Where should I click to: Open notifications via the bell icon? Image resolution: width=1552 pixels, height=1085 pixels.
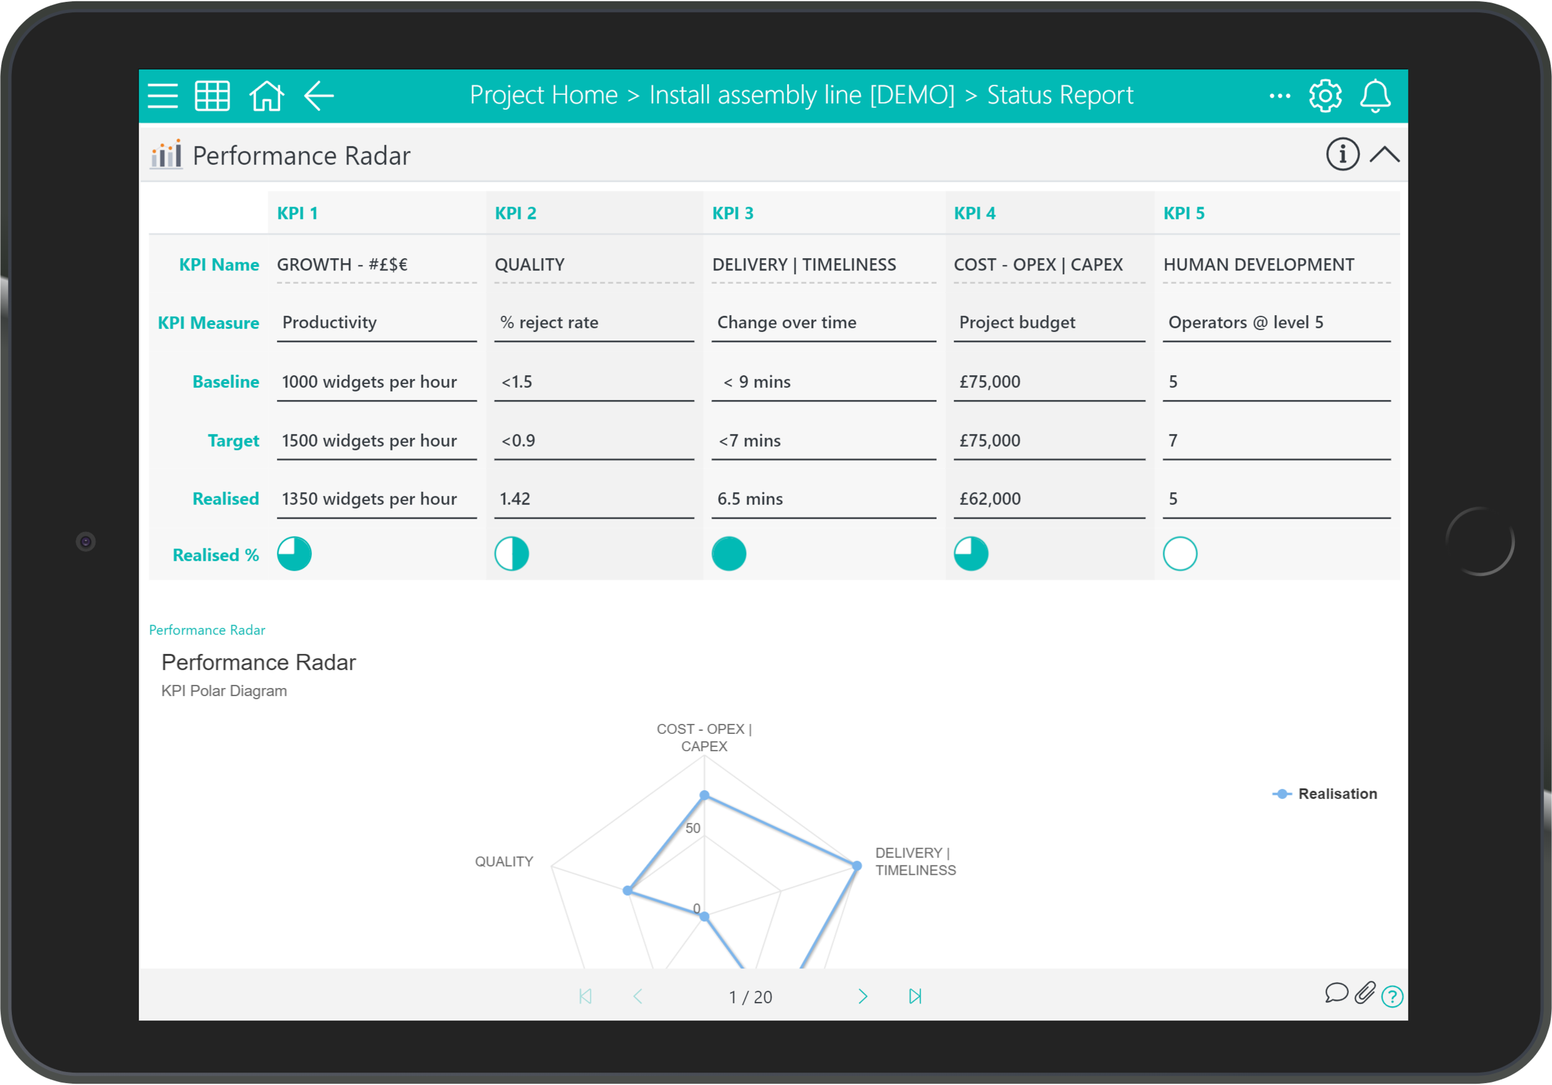[1376, 96]
